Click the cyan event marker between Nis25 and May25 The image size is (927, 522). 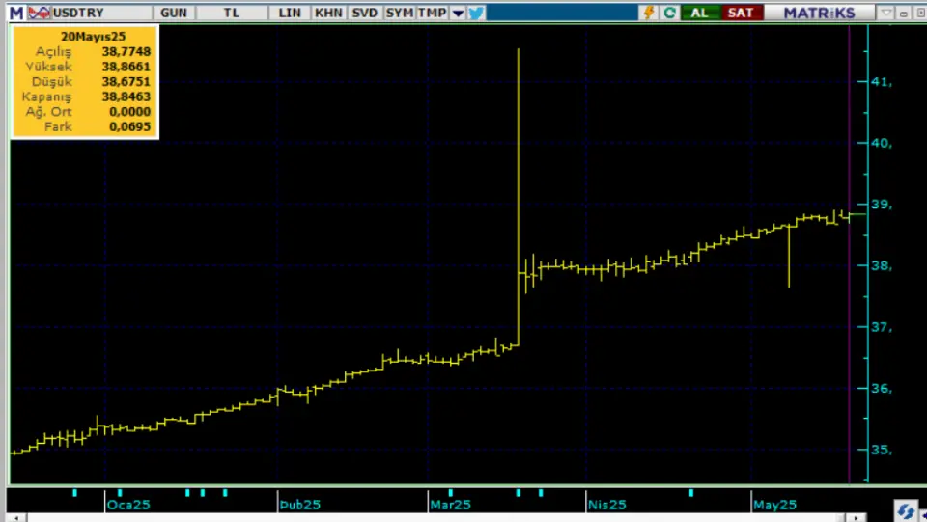click(x=691, y=492)
